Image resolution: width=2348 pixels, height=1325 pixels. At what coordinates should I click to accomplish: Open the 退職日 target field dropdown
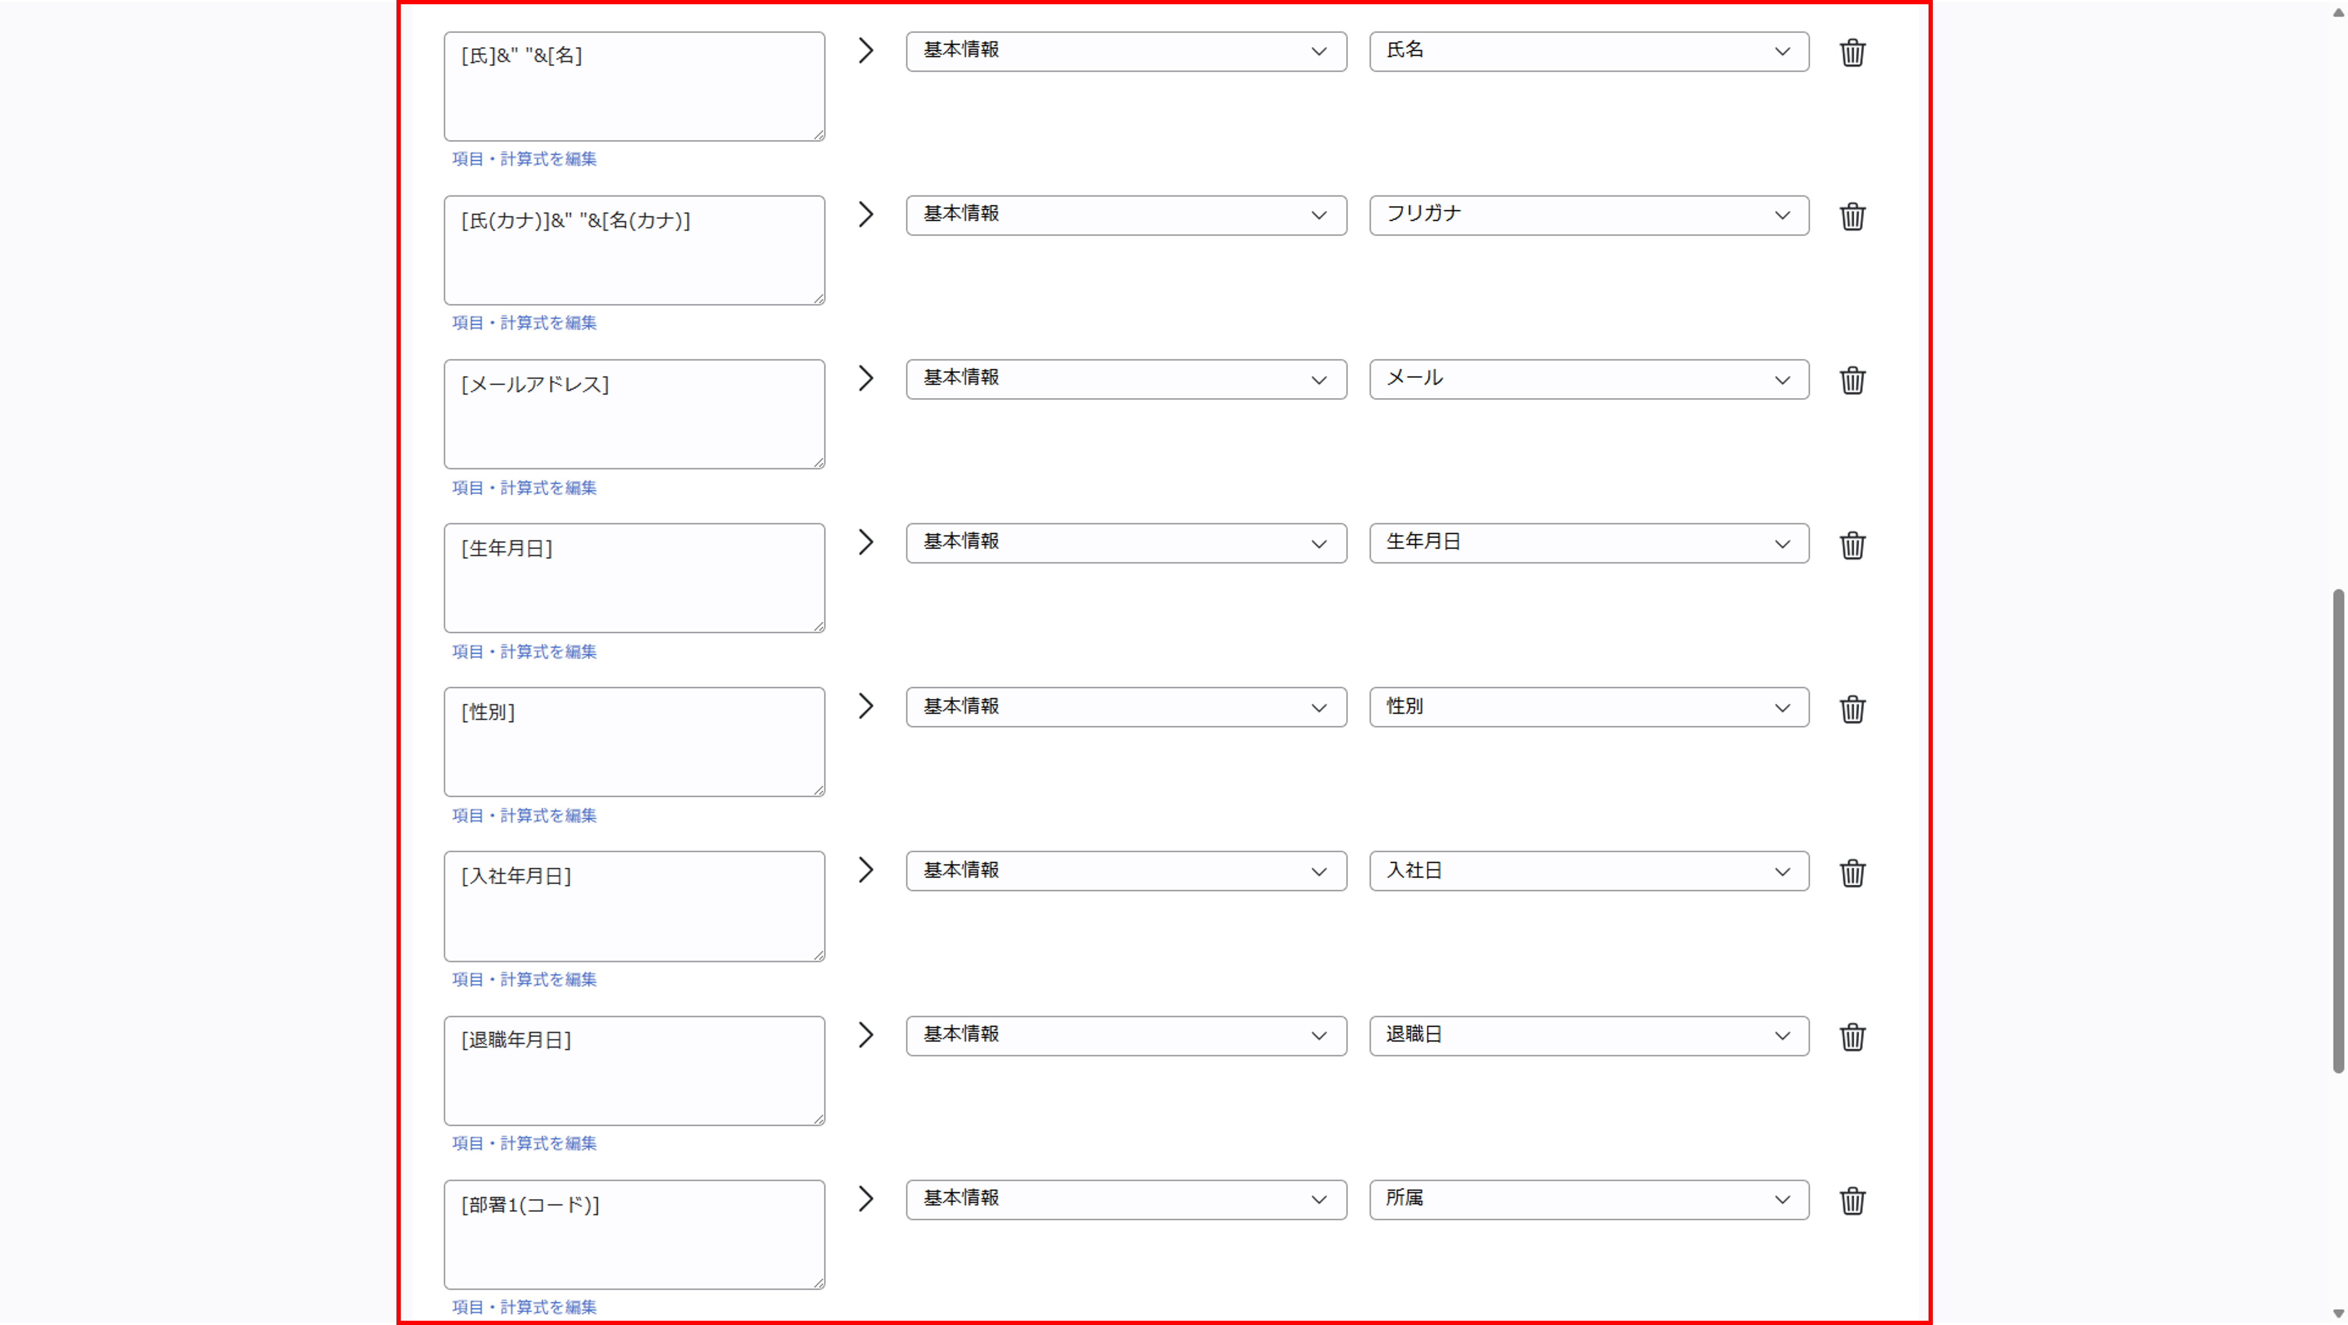1589,1036
